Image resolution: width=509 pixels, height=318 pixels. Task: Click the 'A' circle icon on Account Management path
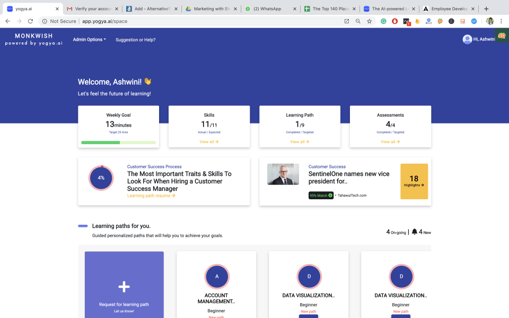(216, 276)
